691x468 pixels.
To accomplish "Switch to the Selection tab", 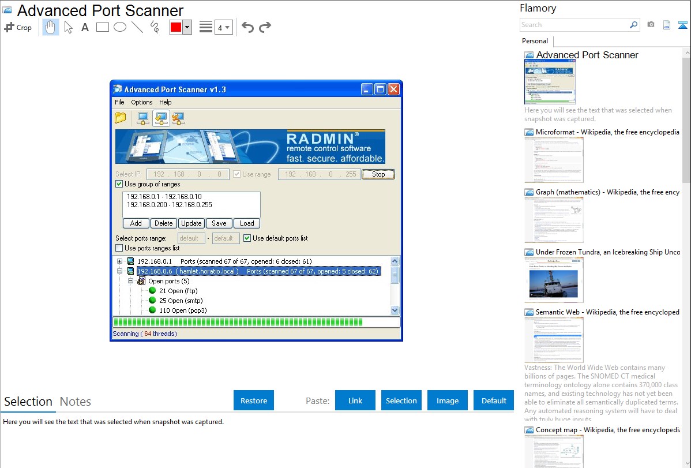I will coord(28,402).
